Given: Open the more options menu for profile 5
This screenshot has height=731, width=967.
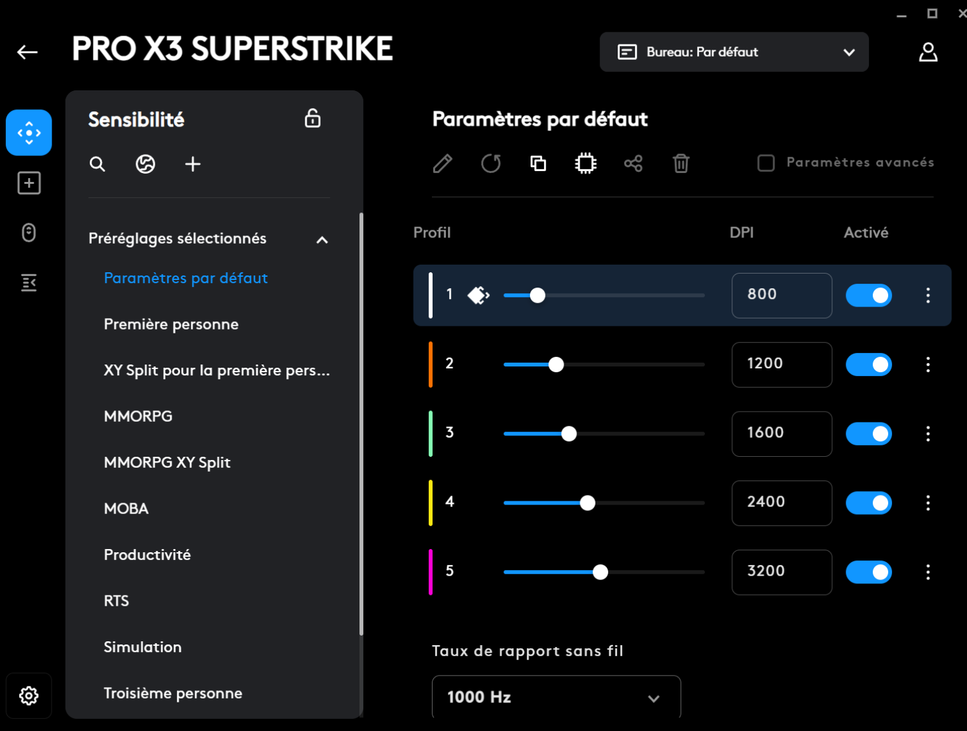Looking at the screenshot, I should coord(928,572).
